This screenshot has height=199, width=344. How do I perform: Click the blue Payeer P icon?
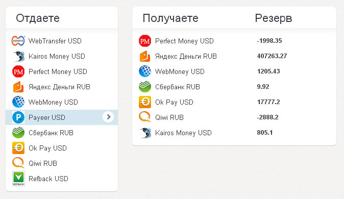[18, 117]
